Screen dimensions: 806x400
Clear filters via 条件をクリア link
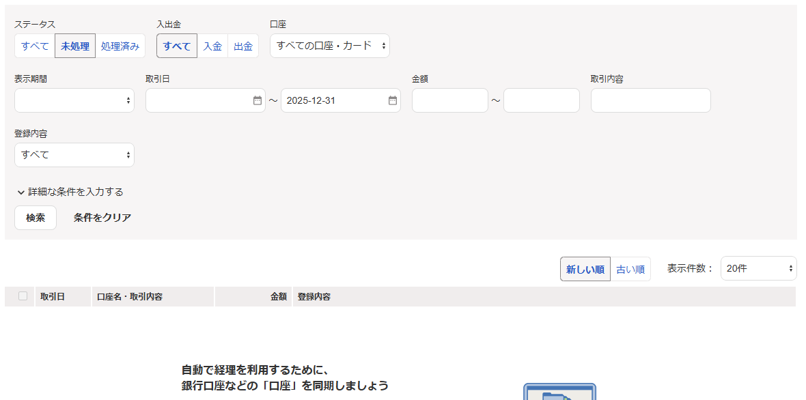point(100,217)
